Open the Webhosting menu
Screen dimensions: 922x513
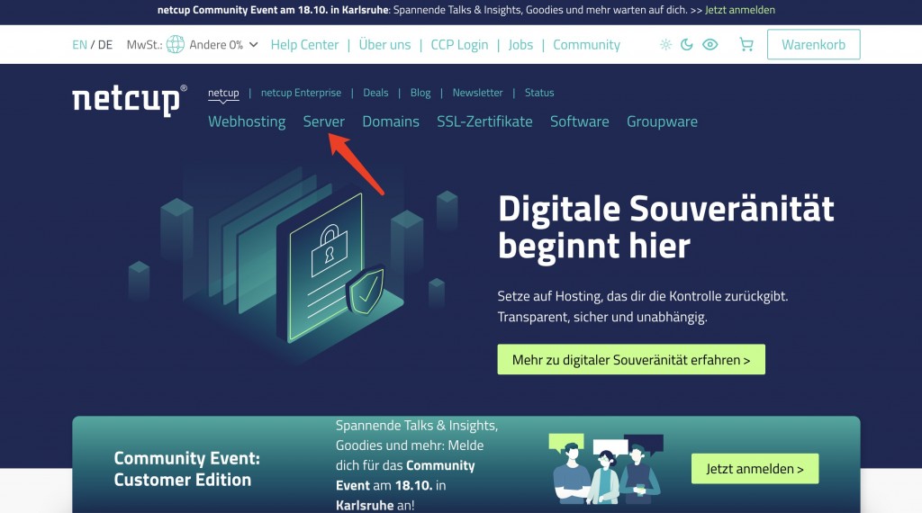[x=247, y=121]
